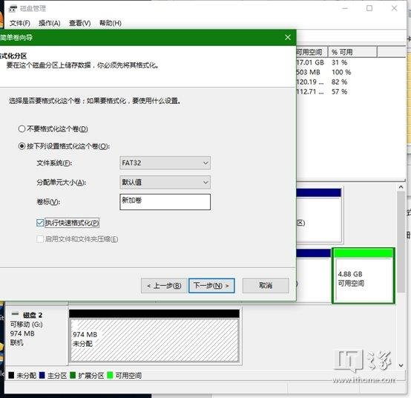This screenshot has height=398, width=411.
Task: Click the 取消 button
Action: coord(266,285)
